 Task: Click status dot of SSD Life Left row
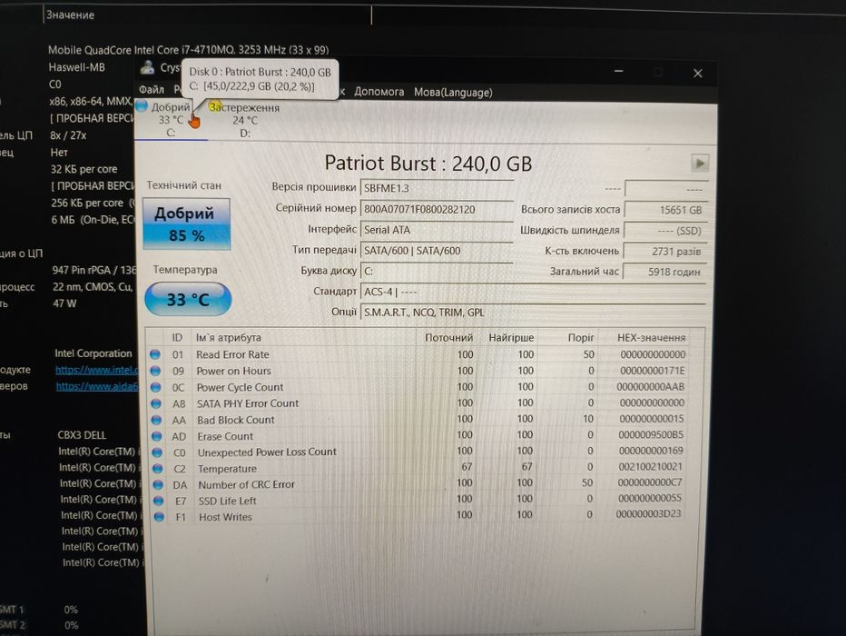click(158, 501)
